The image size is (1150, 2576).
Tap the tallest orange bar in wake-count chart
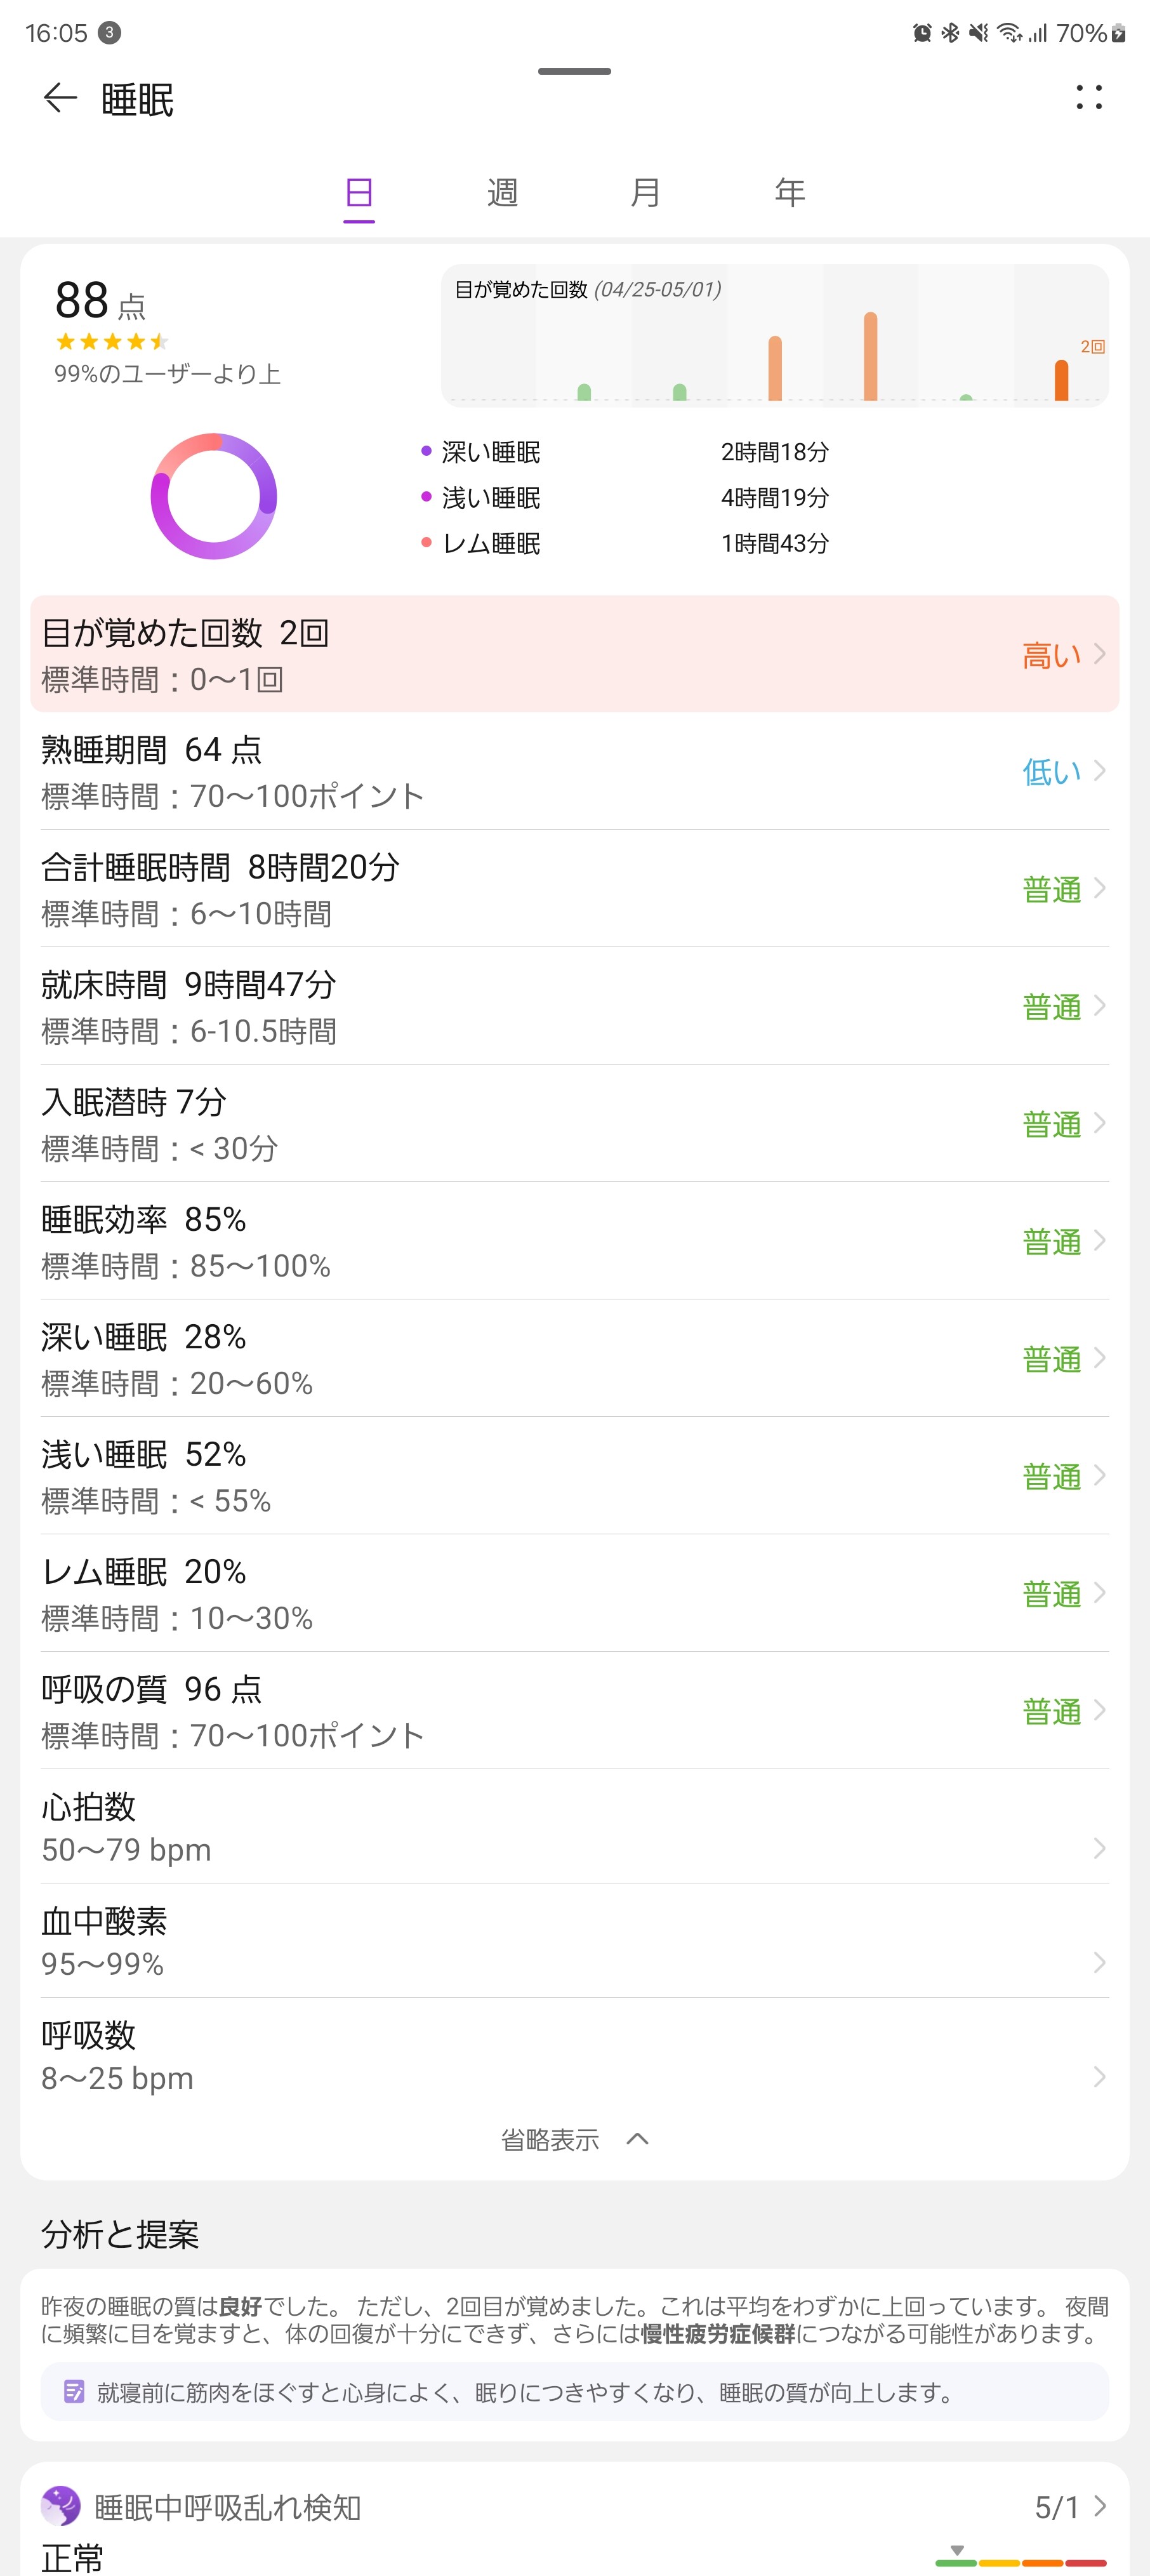[x=870, y=356]
